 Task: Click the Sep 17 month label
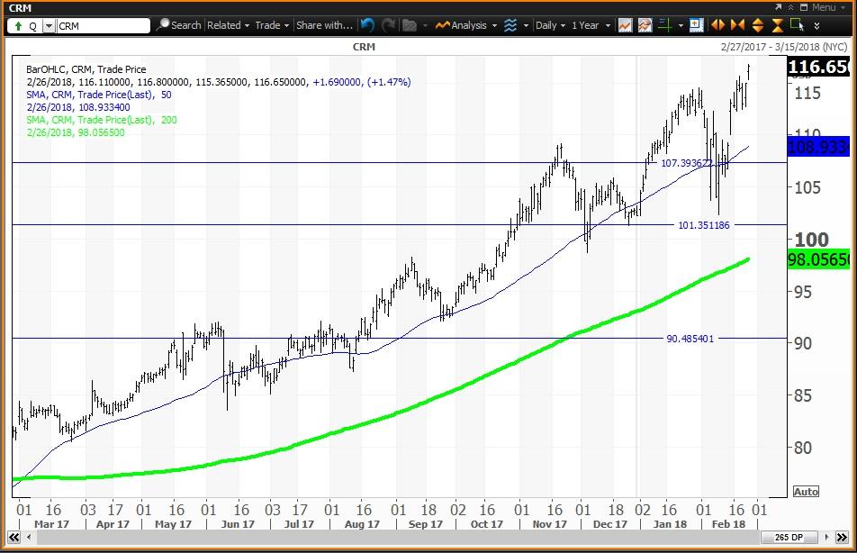pyautogui.click(x=425, y=524)
